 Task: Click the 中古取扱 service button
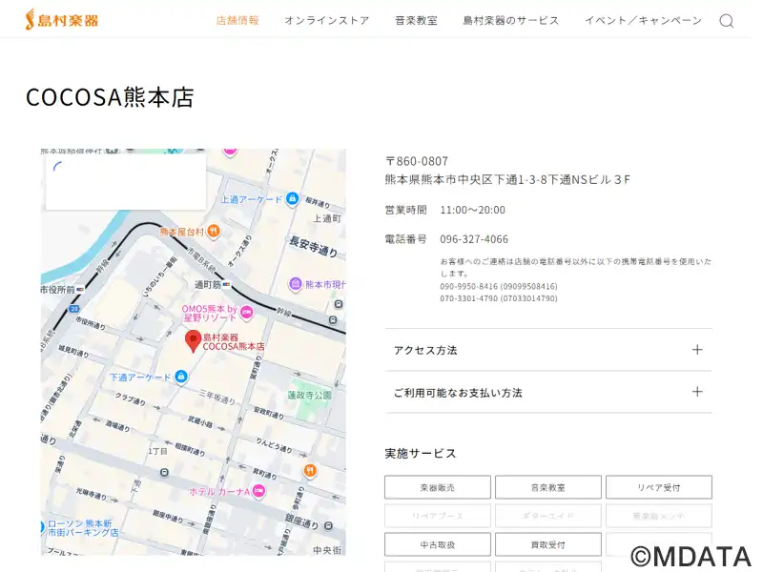[438, 544]
